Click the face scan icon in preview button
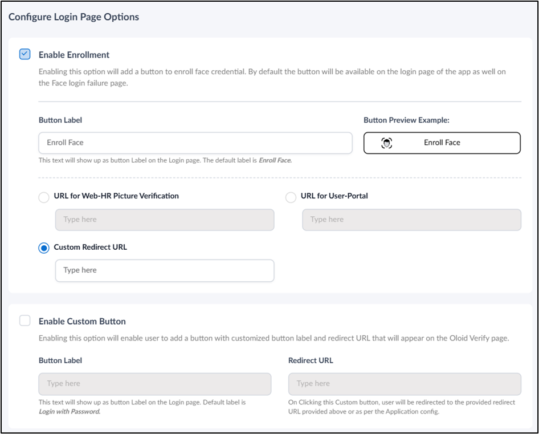This screenshot has height=434, width=539. click(x=387, y=143)
